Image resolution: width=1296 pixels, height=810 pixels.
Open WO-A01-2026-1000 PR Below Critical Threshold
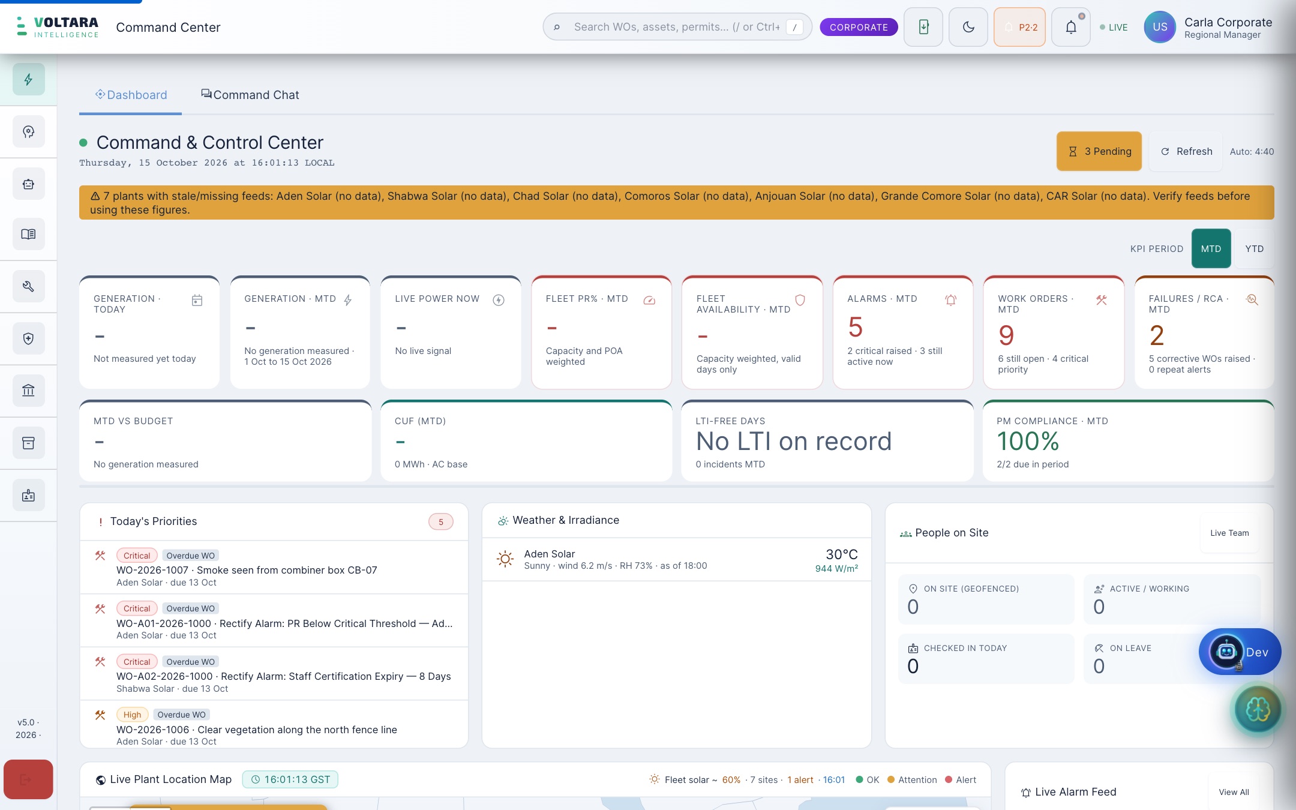tap(274, 620)
